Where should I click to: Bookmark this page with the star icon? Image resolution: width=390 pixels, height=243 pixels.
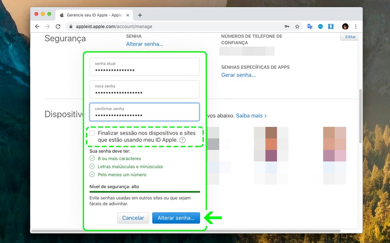click(x=297, y=27)
